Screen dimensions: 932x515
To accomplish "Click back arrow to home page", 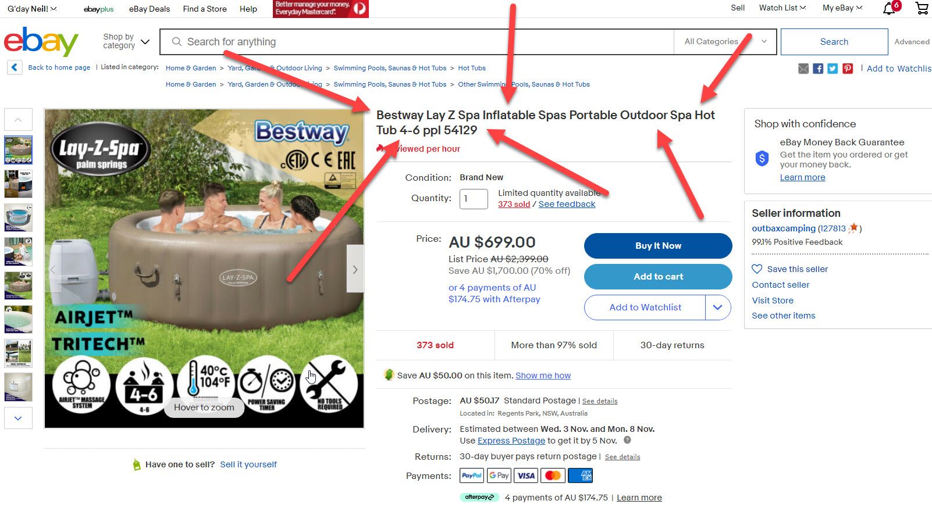I will click(x=15, y=67).
